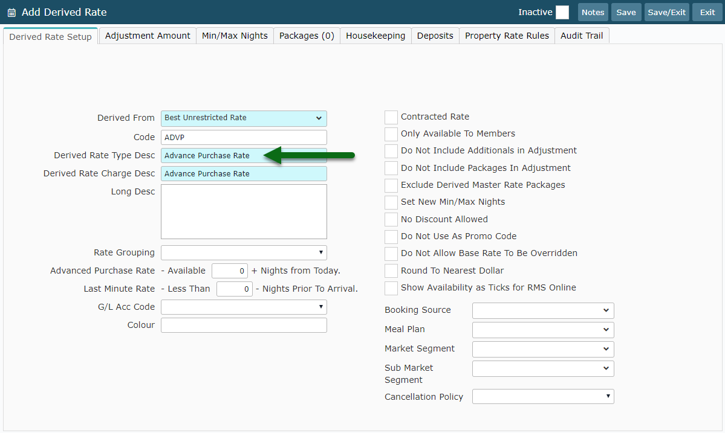Open the Min/Max Nights tab

click(235, 36)
